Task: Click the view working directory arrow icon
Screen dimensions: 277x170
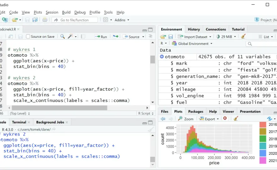Action: (54, 129)
